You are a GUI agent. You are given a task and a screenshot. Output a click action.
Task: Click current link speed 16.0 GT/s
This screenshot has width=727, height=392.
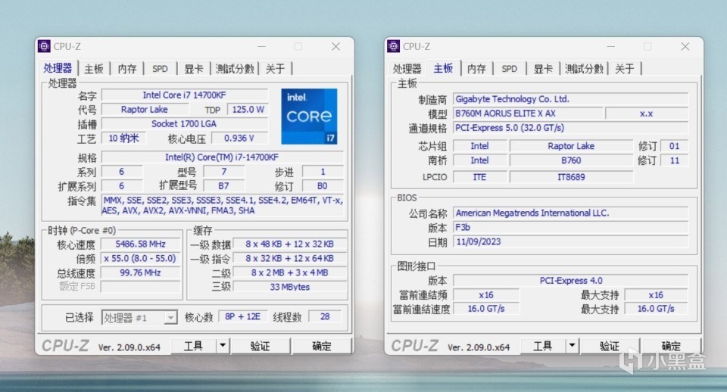tap(486, 309)
